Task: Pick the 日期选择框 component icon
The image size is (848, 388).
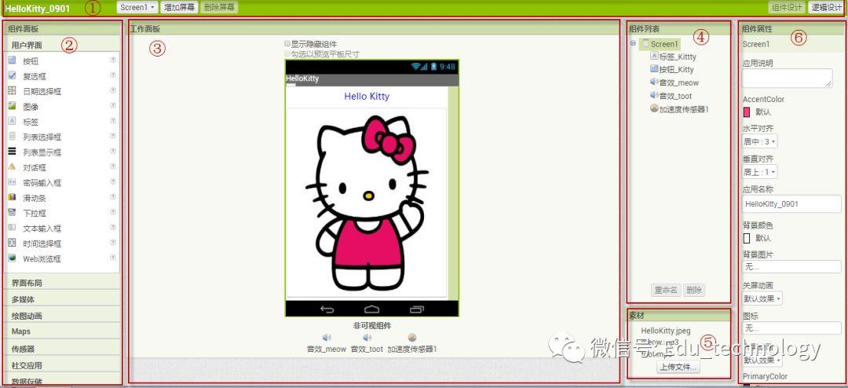Action: coord(12,91)
